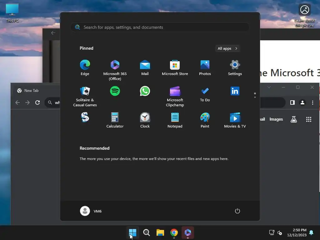
Task: Click back arrow in the rear window
Action: point(53,33)
